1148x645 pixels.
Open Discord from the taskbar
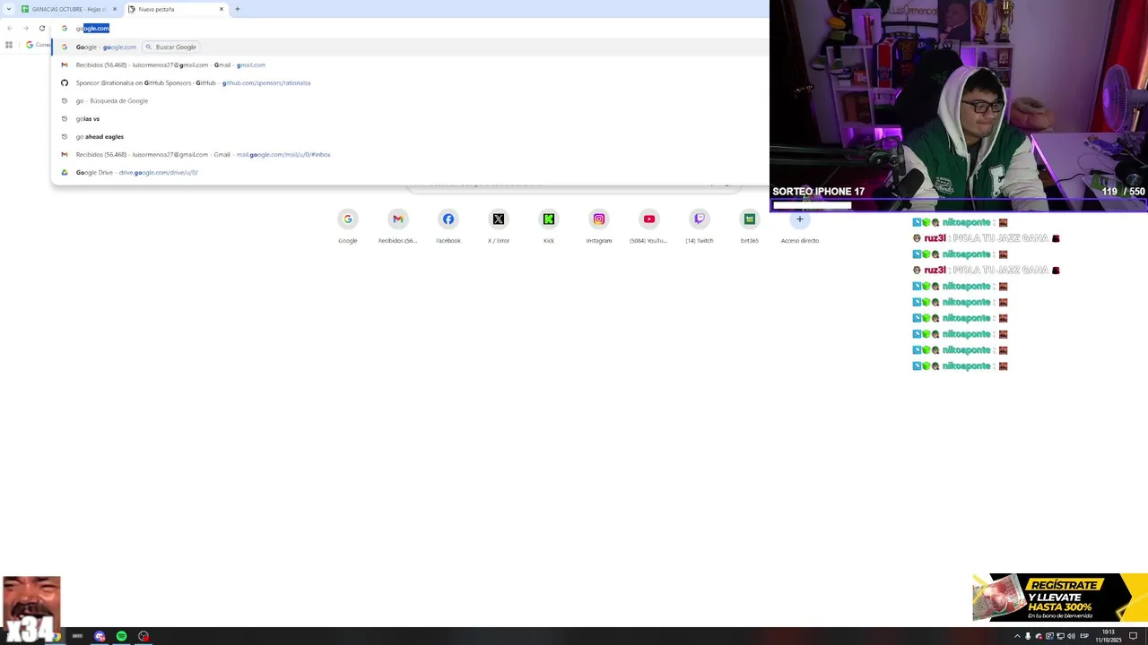(x=100, y=636)
